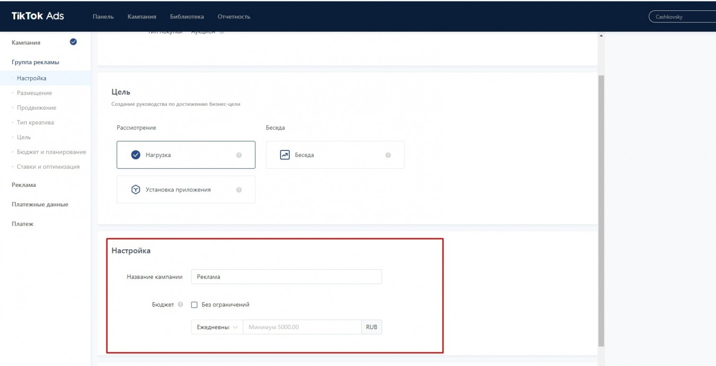
Task: Go to Продвижение sidebar item
Action: click(36, 107)
